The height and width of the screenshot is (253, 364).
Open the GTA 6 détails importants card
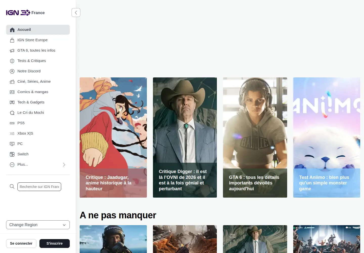255,137
